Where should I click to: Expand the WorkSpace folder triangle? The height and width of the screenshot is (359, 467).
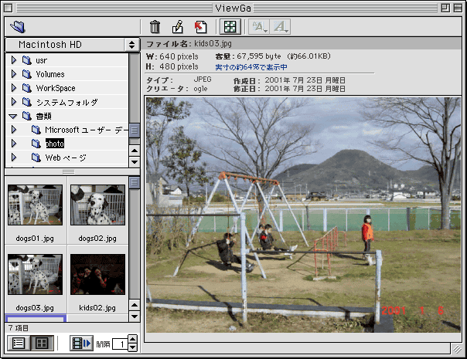coord(13,88)
